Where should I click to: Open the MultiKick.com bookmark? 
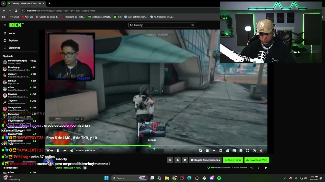[100, 17]
